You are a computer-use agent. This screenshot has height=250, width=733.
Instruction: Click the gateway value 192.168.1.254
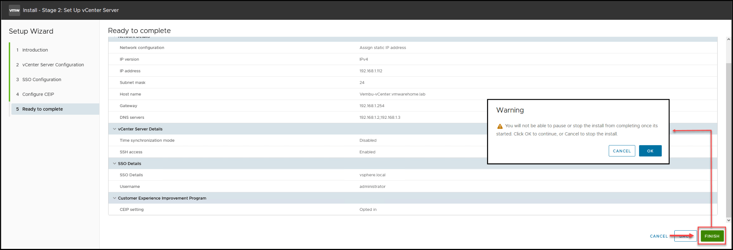(x=372, y=106)
